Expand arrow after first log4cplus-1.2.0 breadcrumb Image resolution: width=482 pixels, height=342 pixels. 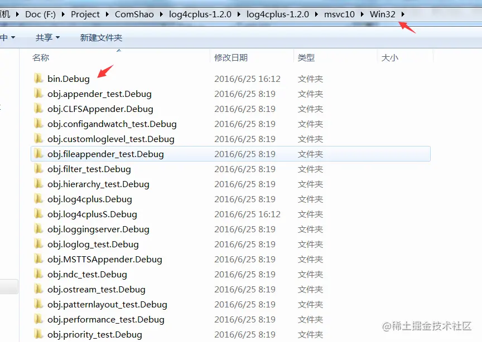pyautogui.click(x=239, y=14)
